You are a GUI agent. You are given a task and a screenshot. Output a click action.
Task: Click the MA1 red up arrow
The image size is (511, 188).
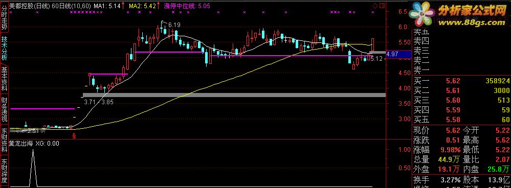pos(123,6)
